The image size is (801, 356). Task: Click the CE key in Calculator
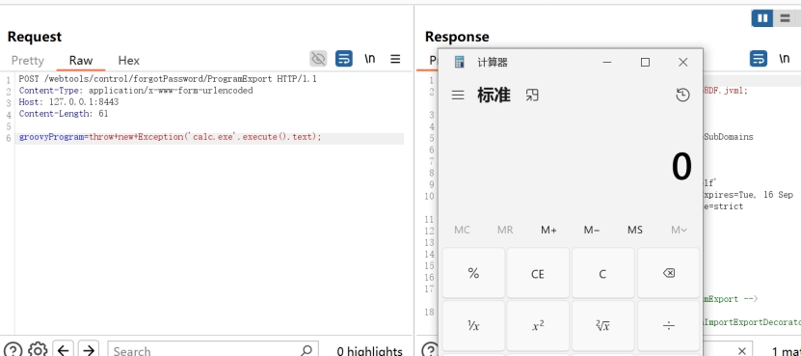pyautogui.click(x=538, y=273)
